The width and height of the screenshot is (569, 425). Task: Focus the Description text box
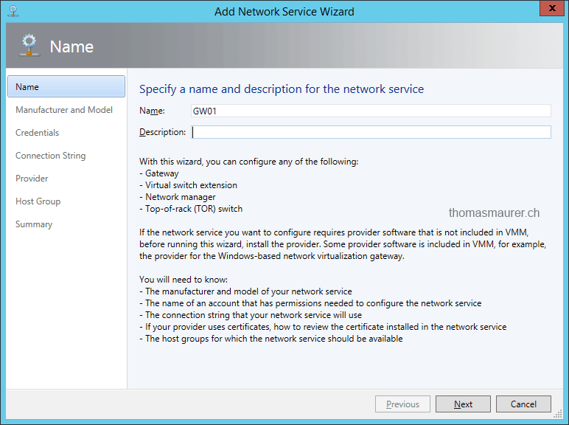tap(371, 132)
